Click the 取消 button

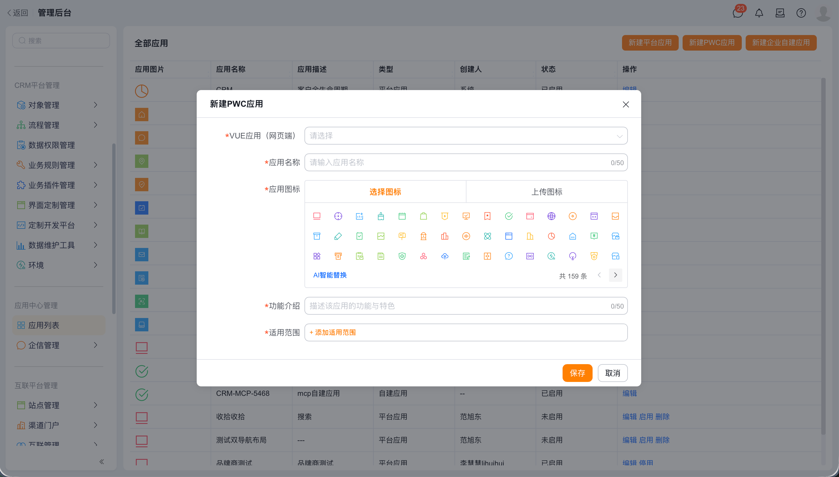click(x=613, y=373)
